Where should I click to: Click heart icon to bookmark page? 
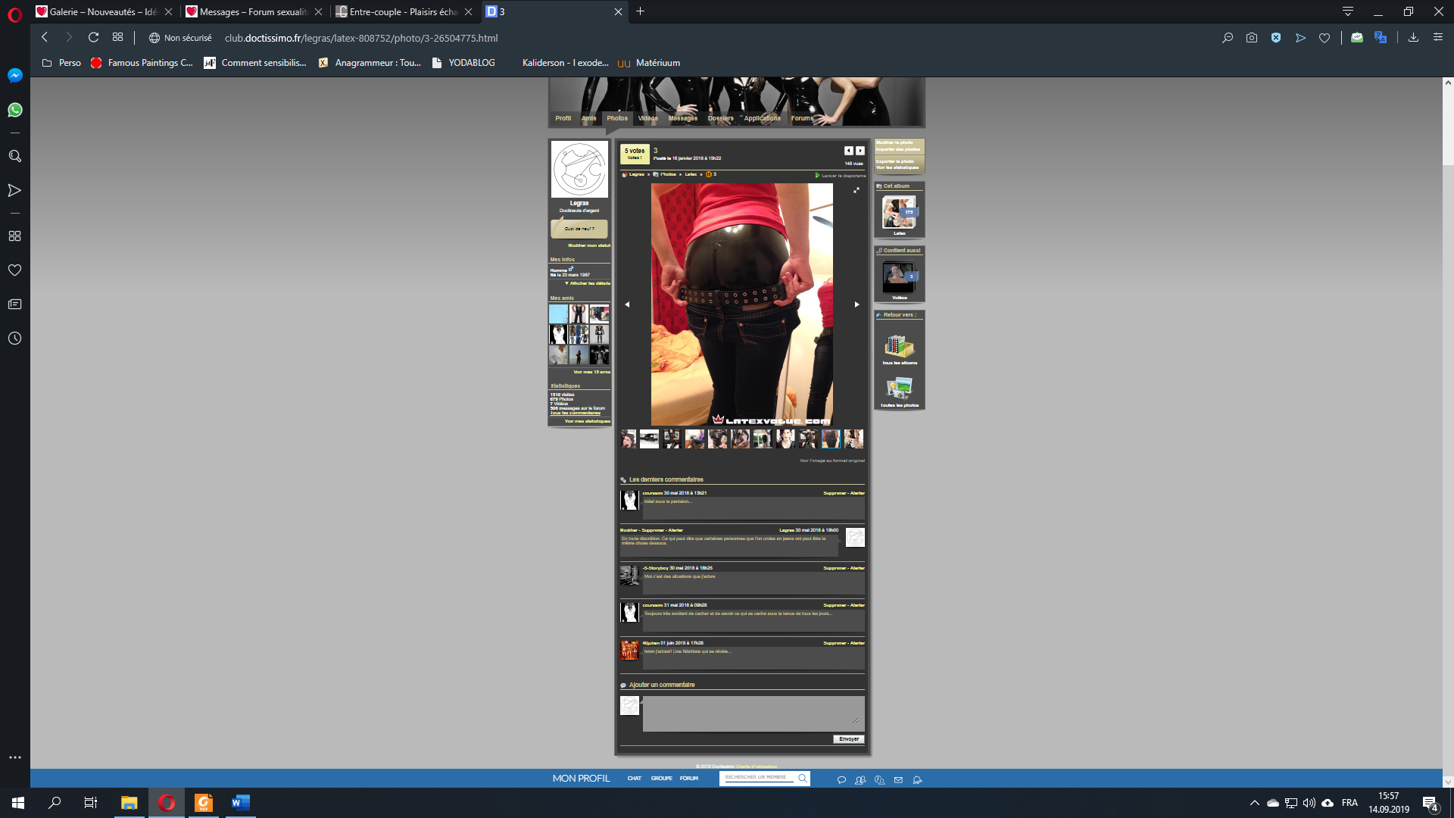1325,38
